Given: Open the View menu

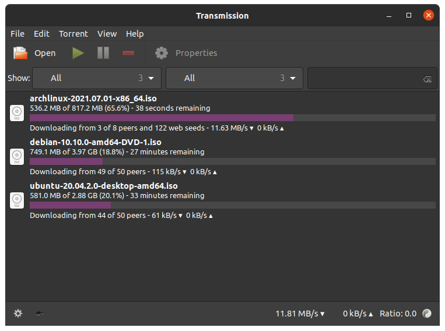Looking at the screenshot, I should coord(107,34).
